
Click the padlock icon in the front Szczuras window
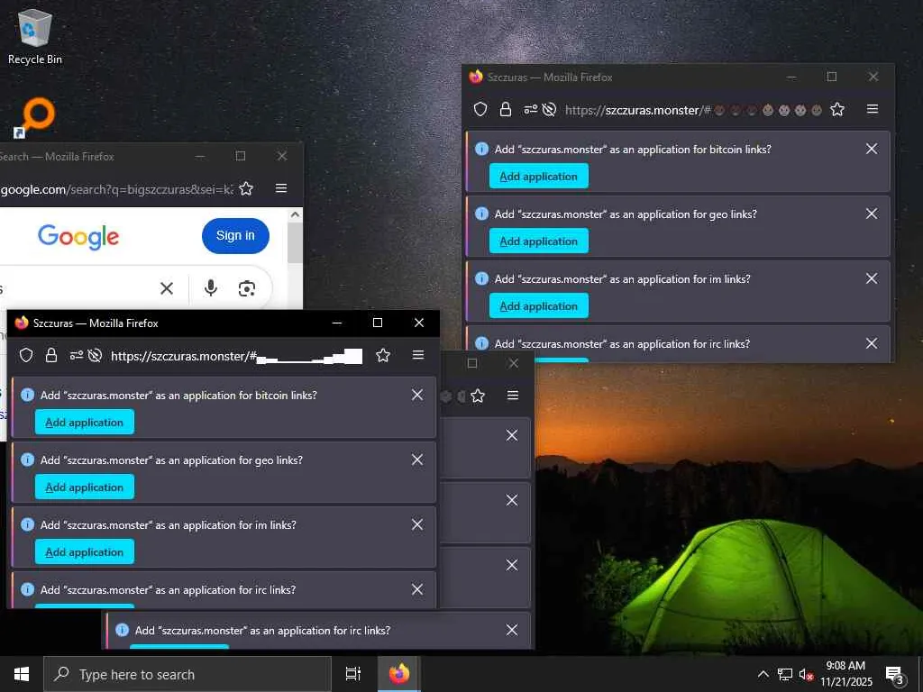click(x=51, y=355)
